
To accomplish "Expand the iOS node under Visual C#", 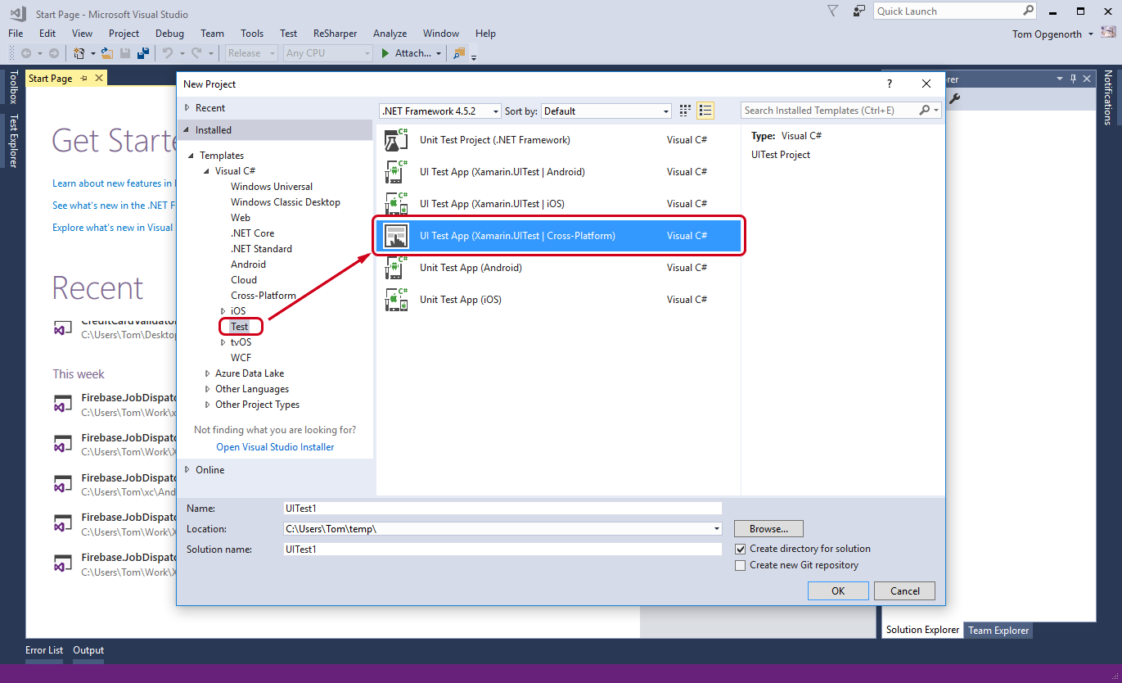I will [223, 311].
